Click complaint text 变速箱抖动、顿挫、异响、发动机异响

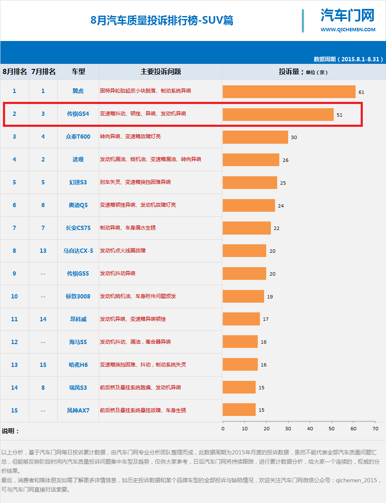[143, 114]
